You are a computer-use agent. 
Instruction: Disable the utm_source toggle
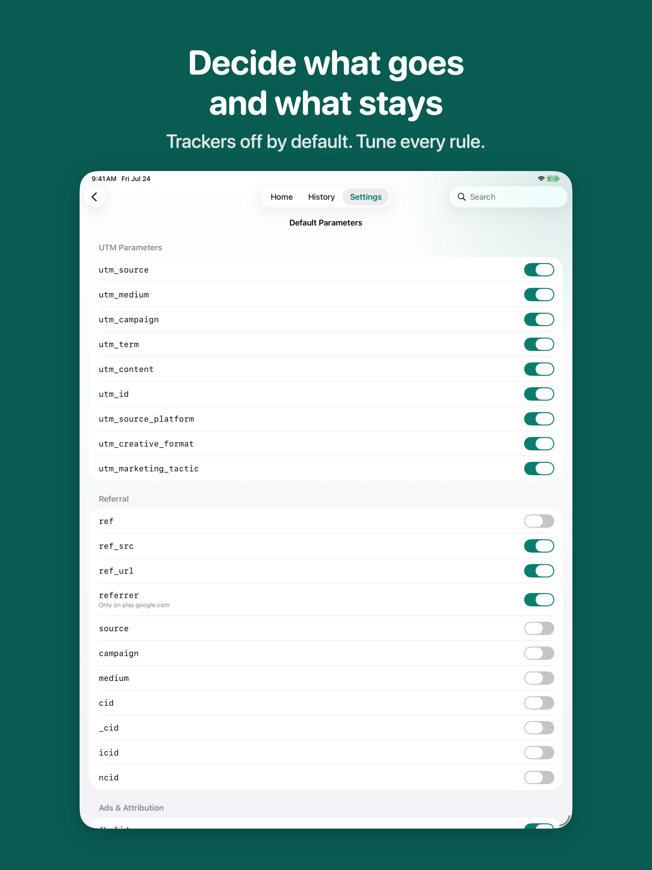pos(539,270)
